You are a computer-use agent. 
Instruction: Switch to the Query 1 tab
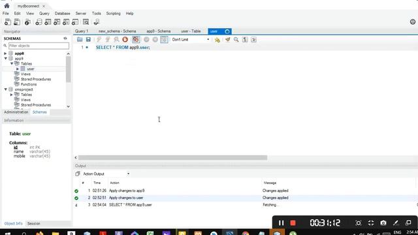coord(82,31)
